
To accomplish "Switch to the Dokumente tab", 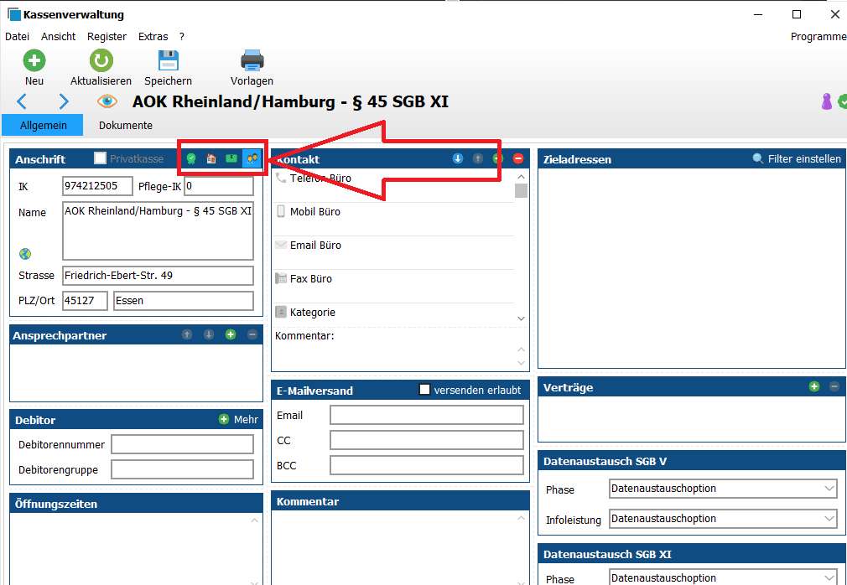I will point(125,125).
